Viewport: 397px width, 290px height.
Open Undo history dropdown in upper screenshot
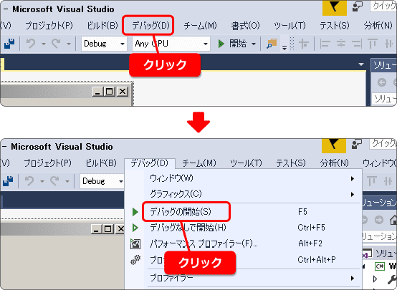tap(43, 44)
